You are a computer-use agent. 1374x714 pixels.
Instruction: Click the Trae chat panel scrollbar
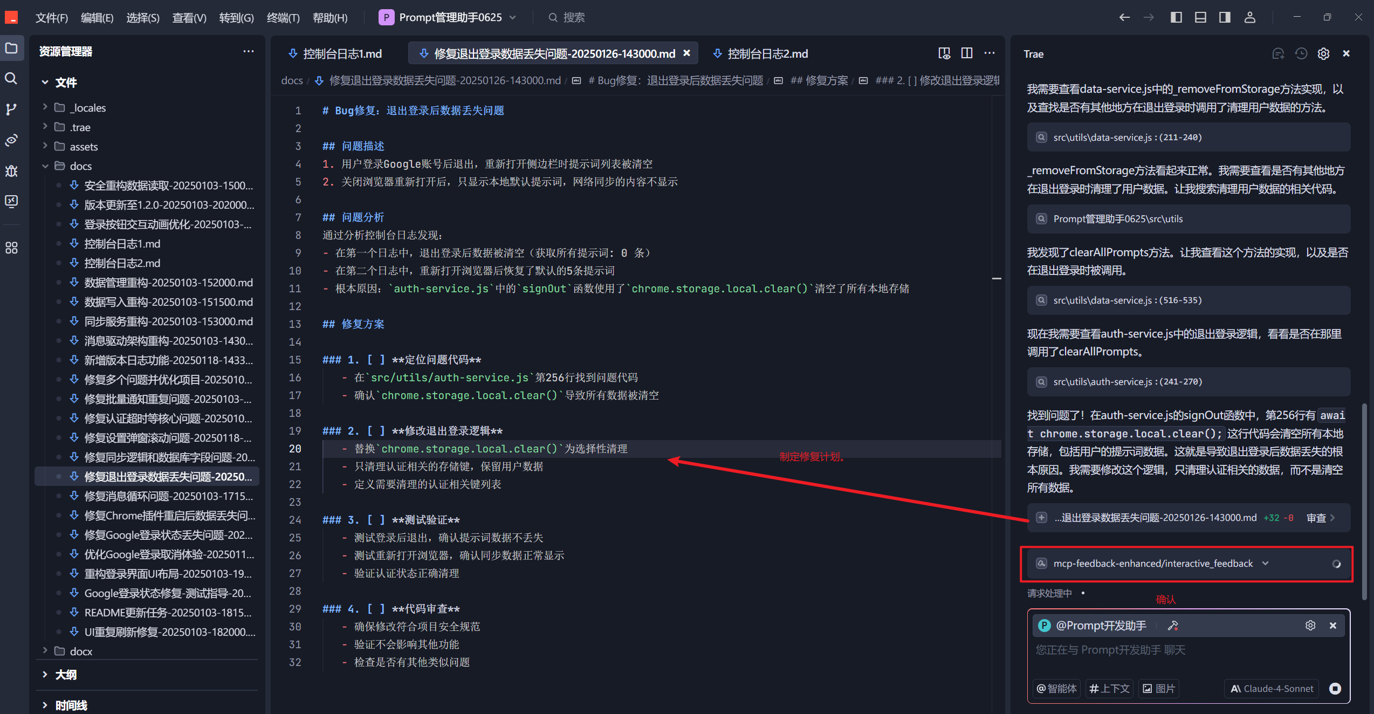tap(1364, 502)
